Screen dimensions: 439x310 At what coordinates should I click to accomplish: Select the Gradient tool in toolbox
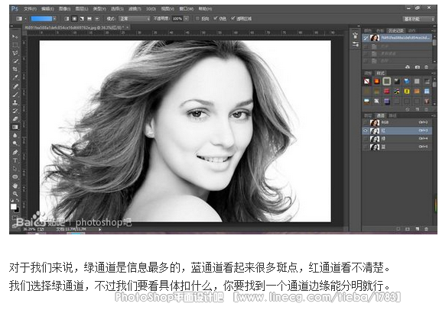click(x=15, y=128)
